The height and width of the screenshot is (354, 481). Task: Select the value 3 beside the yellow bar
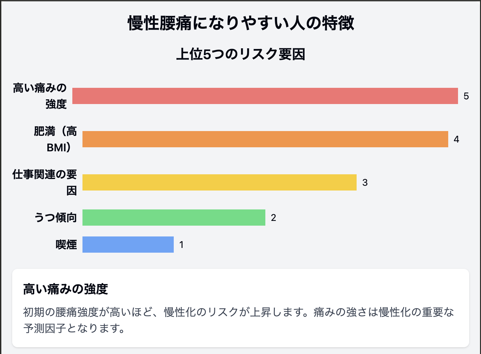click(x=365, y=183)
